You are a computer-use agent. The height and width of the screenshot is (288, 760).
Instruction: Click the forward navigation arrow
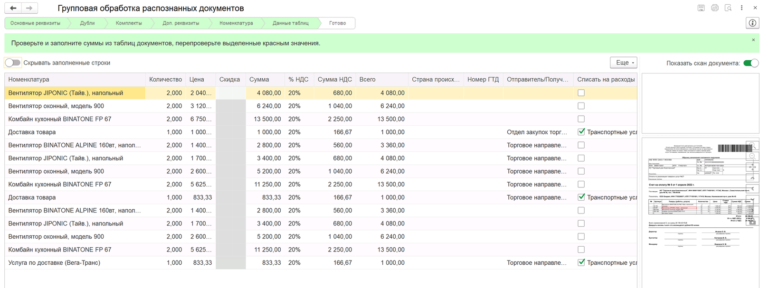[29, 8]
